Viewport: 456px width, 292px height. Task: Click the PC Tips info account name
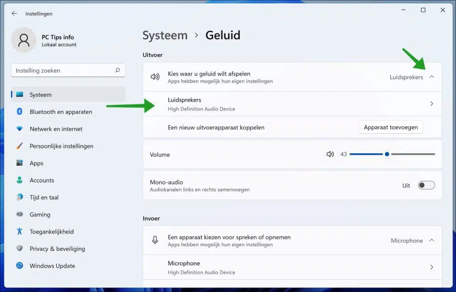[58, 37]
